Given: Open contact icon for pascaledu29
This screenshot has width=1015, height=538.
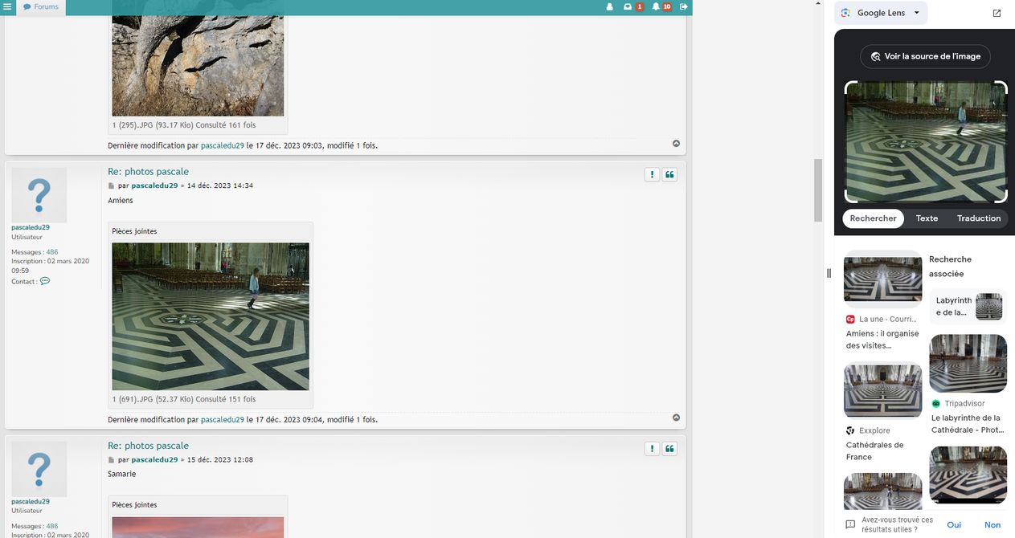Looking at the screenshot, I should tap(45, 281).
